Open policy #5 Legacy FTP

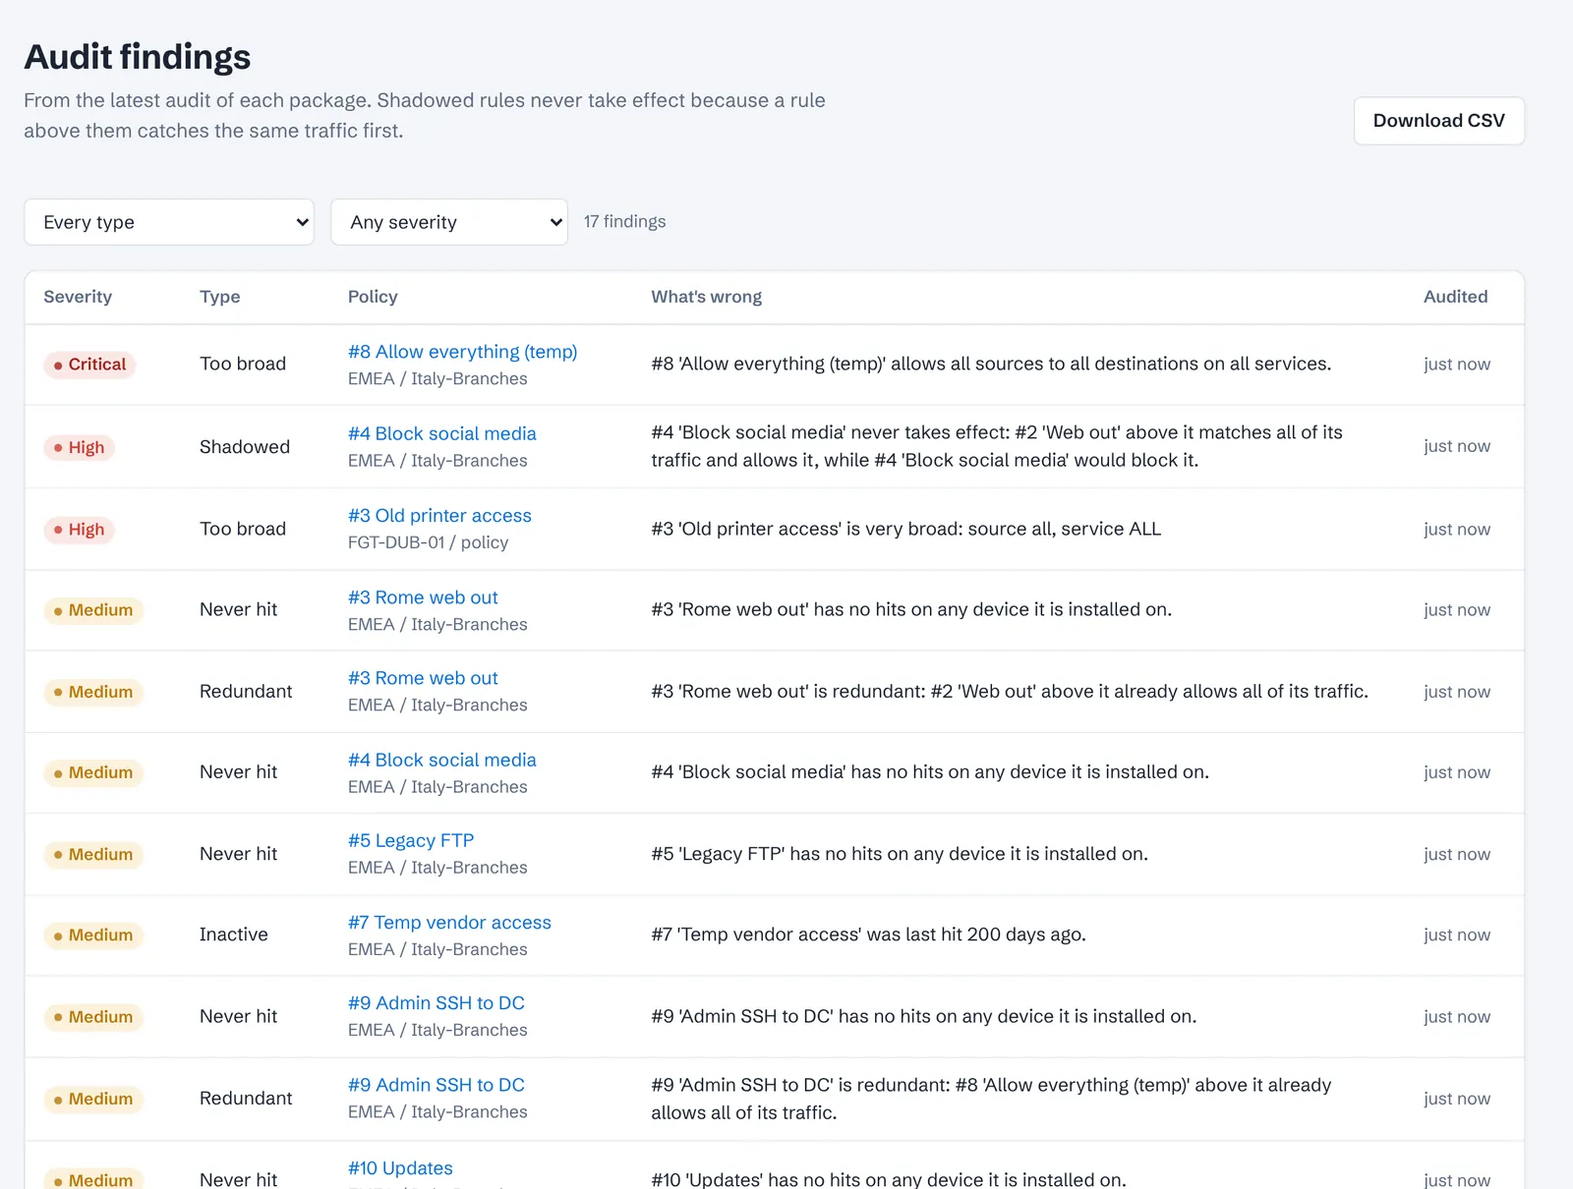(411, 840)
